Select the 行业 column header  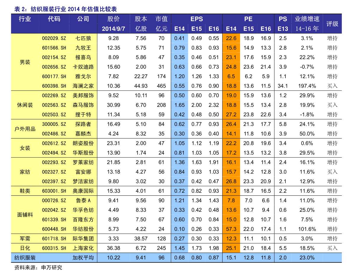click(x=25, y=19)
